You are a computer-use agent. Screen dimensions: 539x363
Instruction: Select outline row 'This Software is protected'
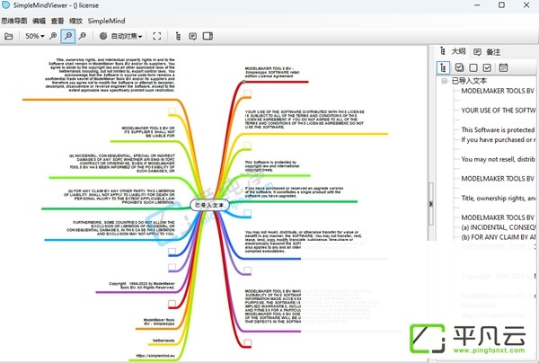point(498,130)
